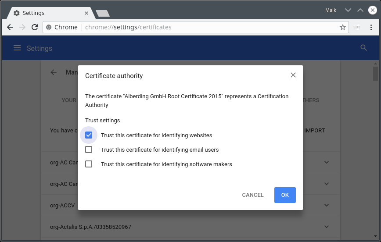Close the Certificate authority dialog with X
381x242 pixels.
(x=293, y=75)
